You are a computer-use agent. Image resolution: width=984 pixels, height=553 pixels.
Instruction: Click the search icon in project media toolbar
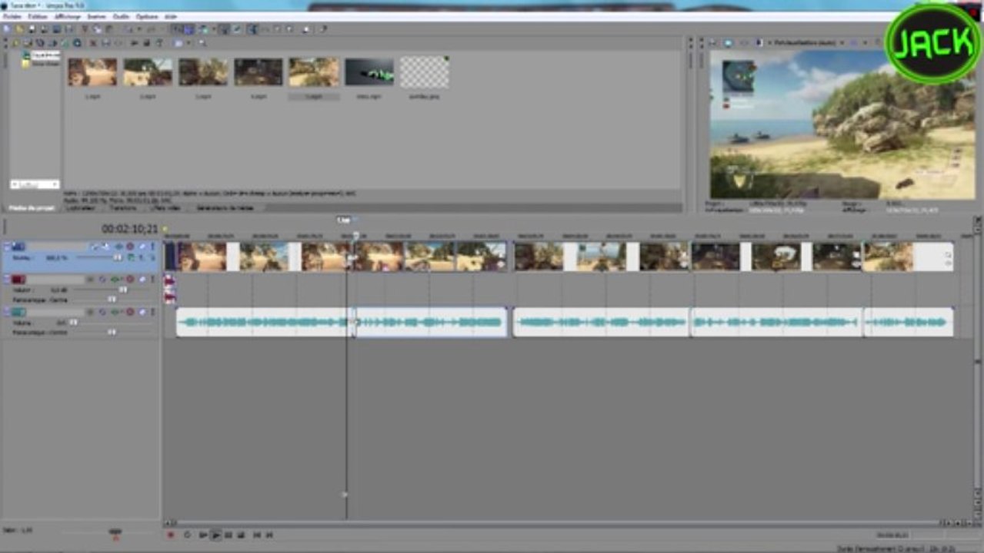coord(202,42)
